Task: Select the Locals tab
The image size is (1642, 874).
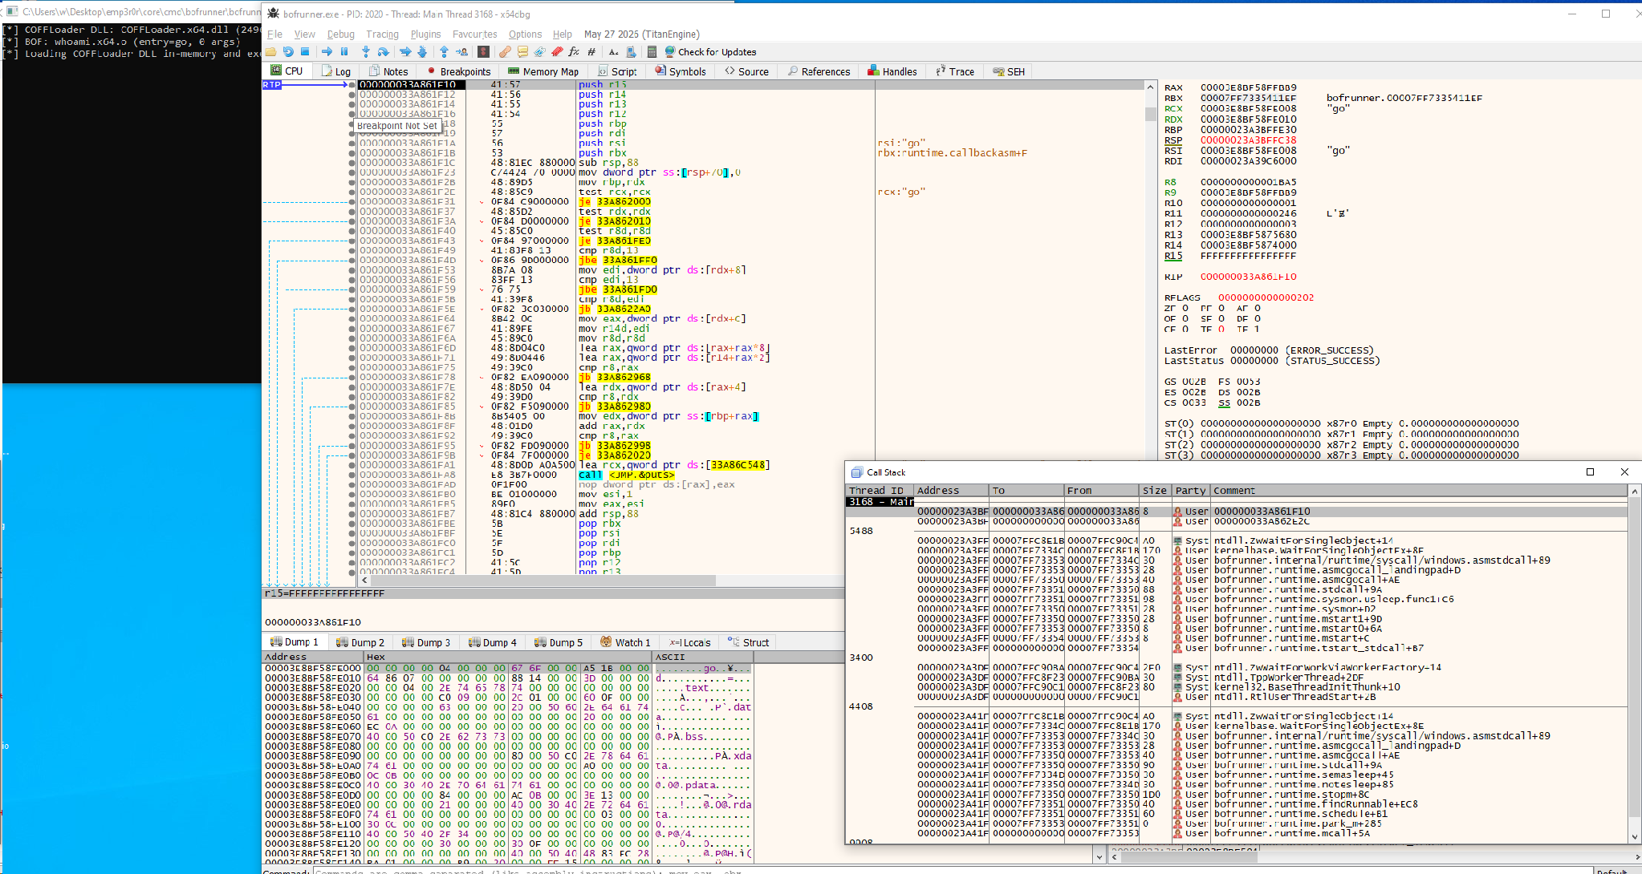Action: (x=690, y=642)
